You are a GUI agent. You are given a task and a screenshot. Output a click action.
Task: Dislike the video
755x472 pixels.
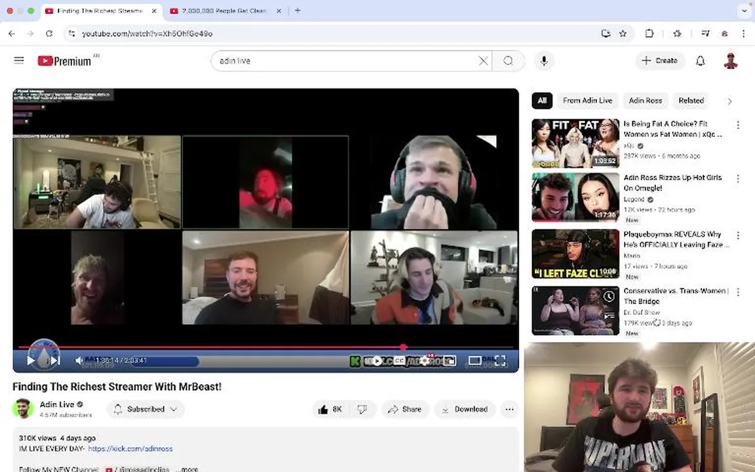[x=362, y=409]
